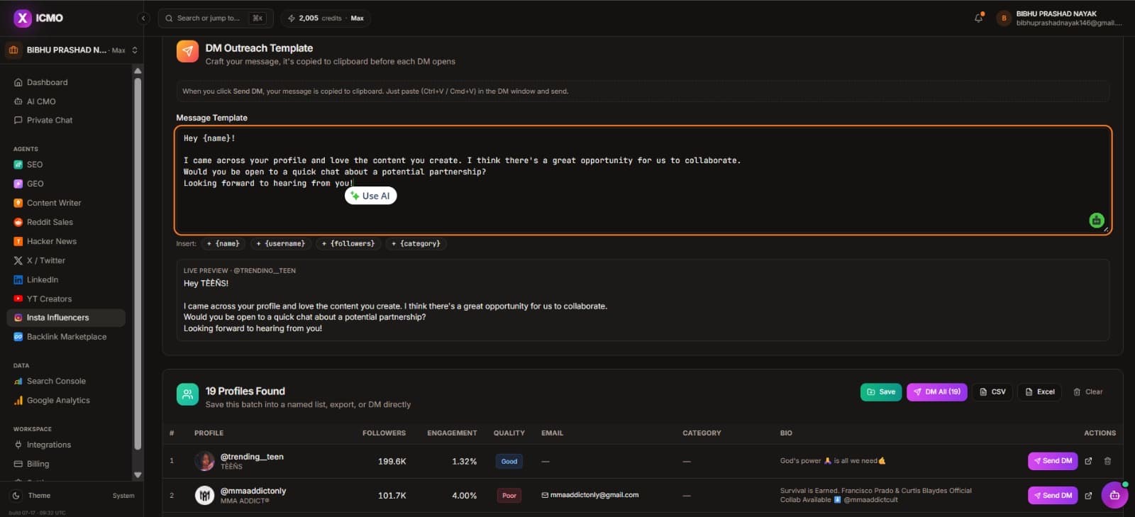Click inside the Message Template text area
This screenshot has height=517, width=1135.
pyautogui.click(x=643, y=180)
